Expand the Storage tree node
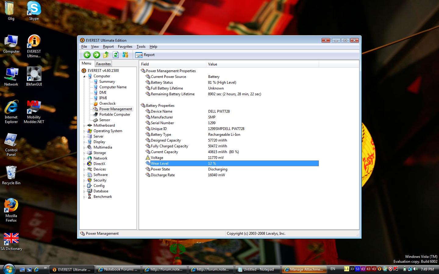 [84, 153]
